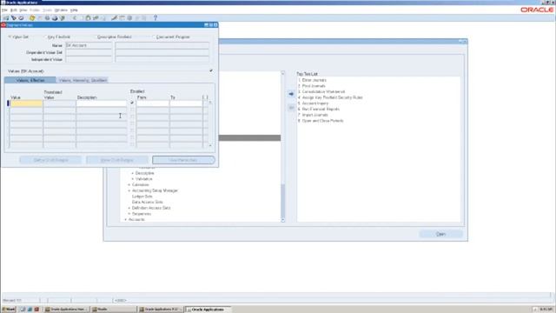This screenshot has width=556, height=313.
Task: Click the Name field containing EK Account
Action: [x=89, y=45]
